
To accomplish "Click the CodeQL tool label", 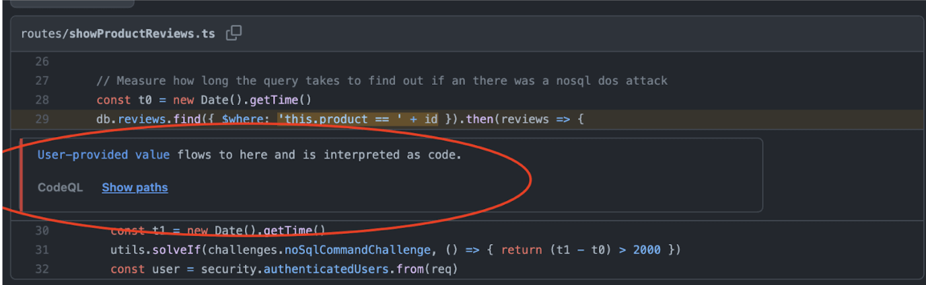I will click(60, 188).
